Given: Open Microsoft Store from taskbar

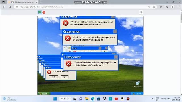Looking at the screenshot, I should pyautogui.click(x=99, y=99).
